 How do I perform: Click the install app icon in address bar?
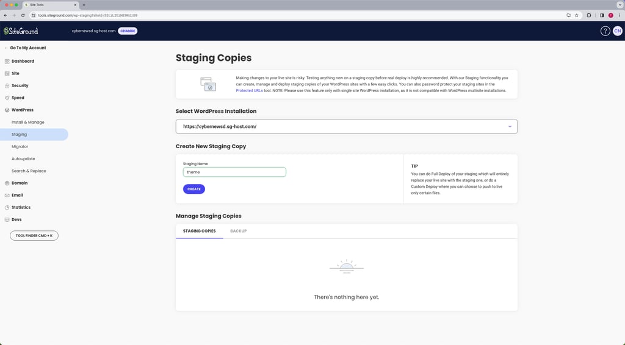(x=568, y=15)
